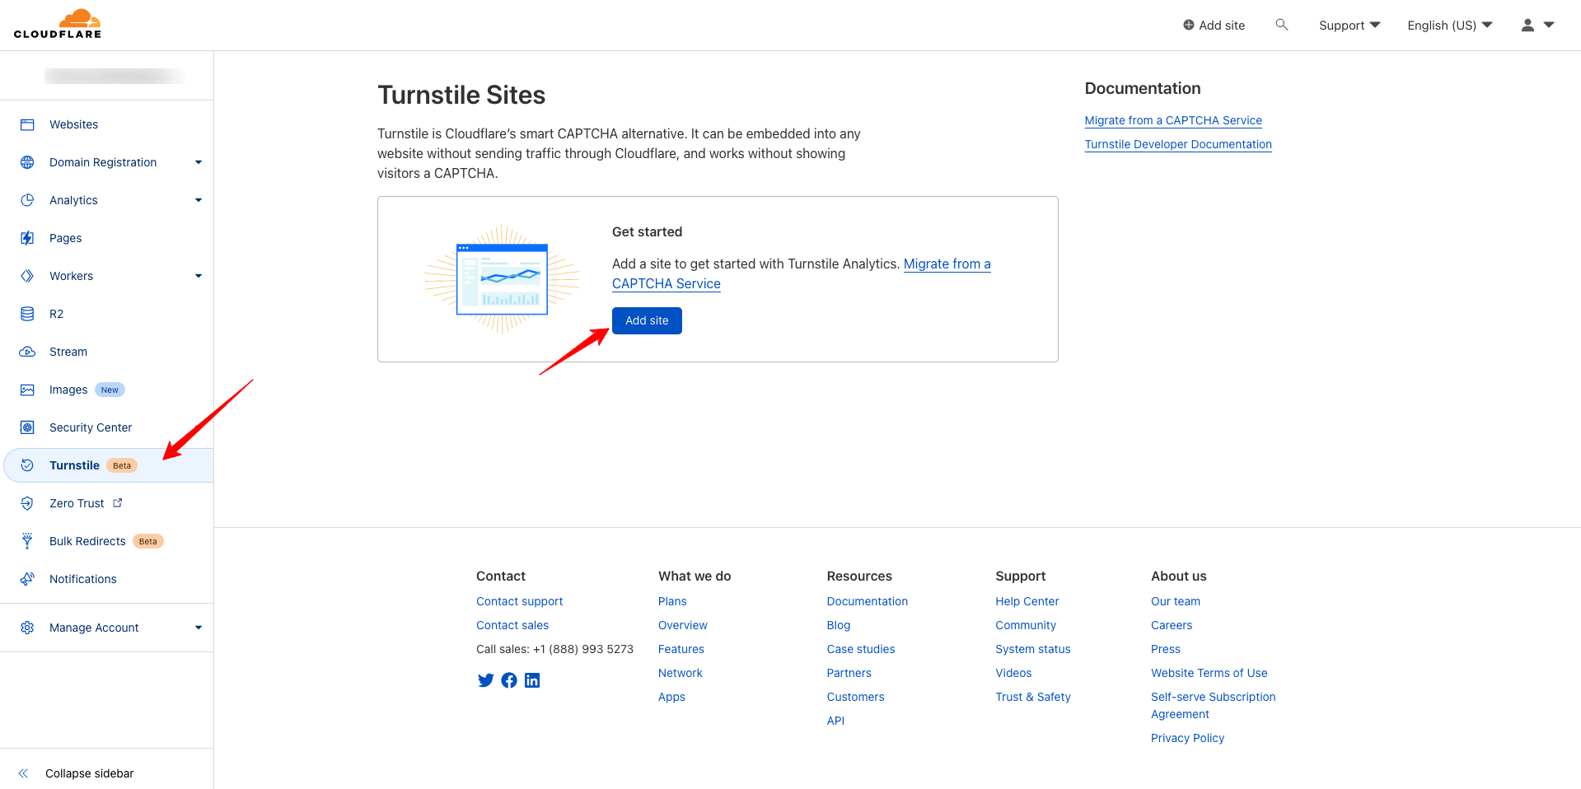Open the English (US) language dropdown
The image size is (1581, 789).
pos(1448,25)
